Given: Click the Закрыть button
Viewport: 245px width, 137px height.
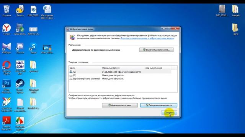Looking at the screenshot, I should (x=169, y=112).
